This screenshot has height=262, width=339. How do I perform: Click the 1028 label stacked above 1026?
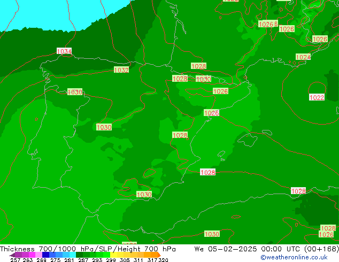pos(328,228)
